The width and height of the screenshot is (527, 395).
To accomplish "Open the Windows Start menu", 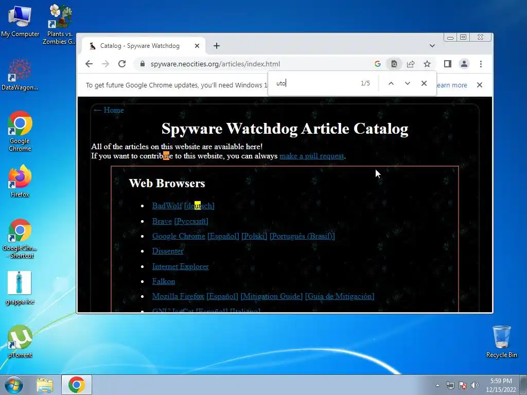I will click(x=13, y=385).
